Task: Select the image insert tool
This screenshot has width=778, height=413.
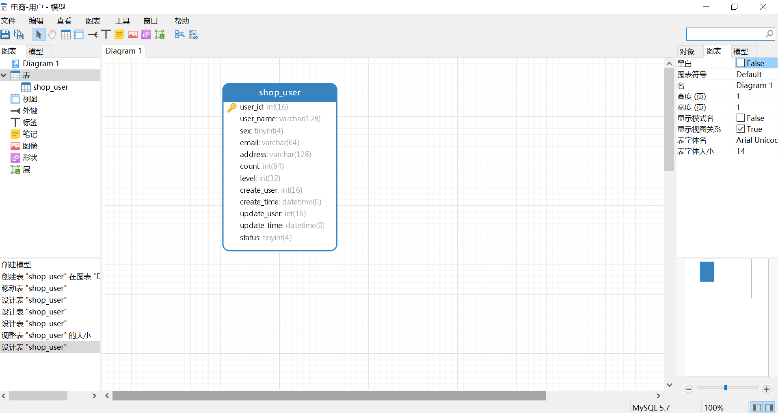Action: (133, 34)
